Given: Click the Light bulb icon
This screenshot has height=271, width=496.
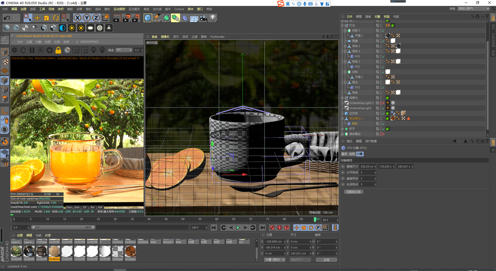Looking at the screenshot, I should tap(213, 18).
